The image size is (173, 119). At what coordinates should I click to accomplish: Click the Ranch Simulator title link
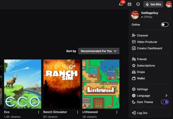tap(55, 112)
